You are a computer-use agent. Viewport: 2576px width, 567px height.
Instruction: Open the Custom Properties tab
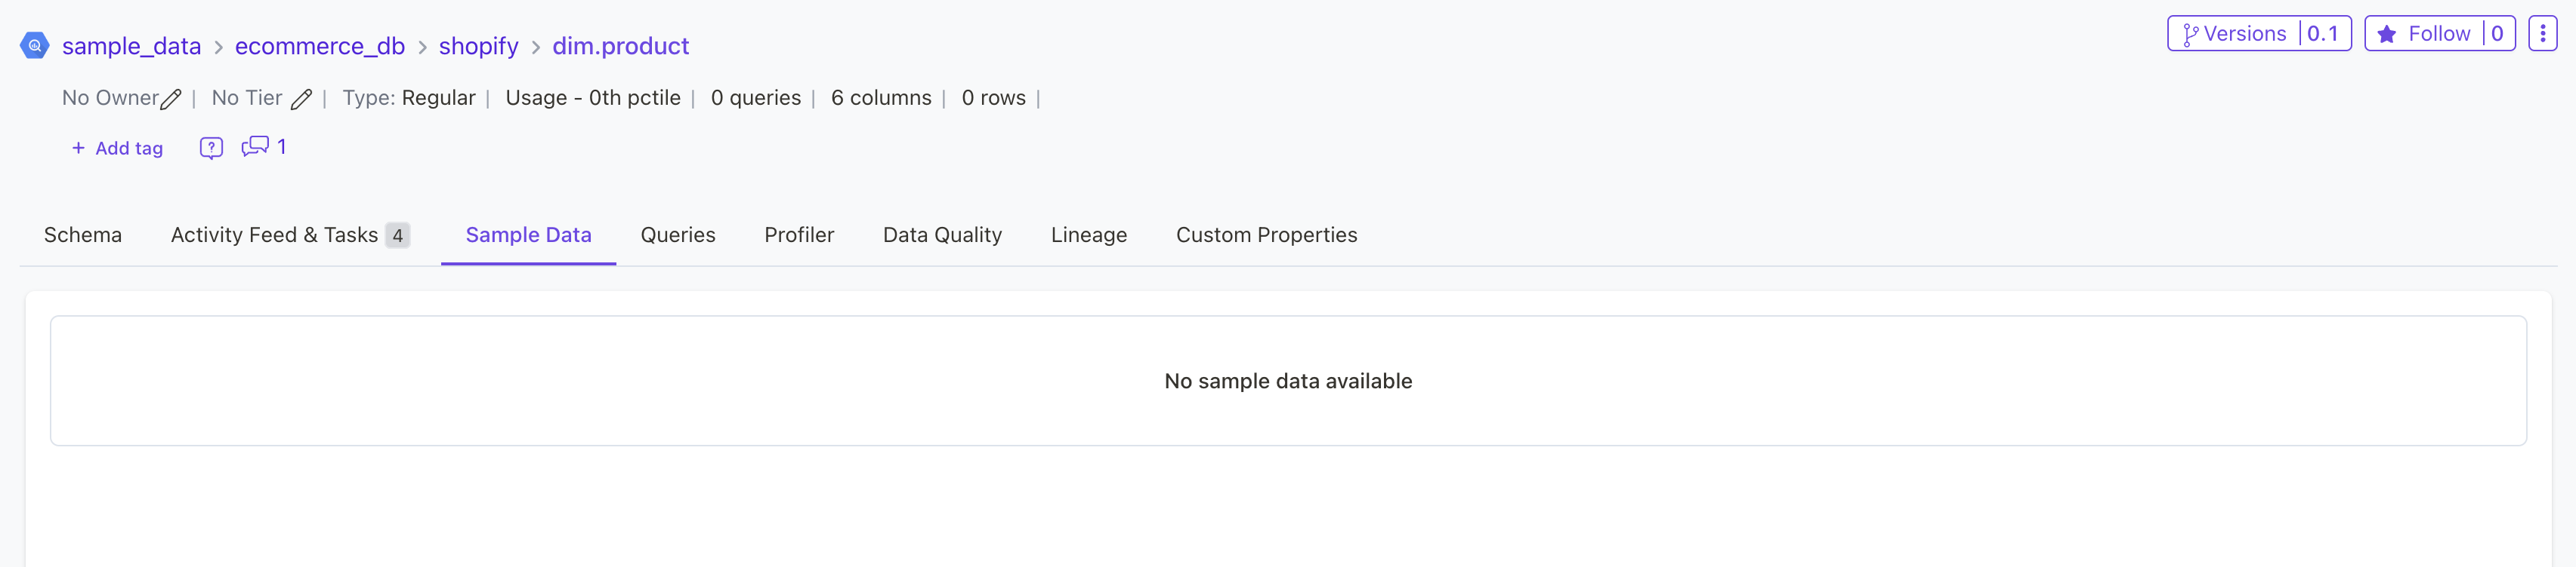1266,234
